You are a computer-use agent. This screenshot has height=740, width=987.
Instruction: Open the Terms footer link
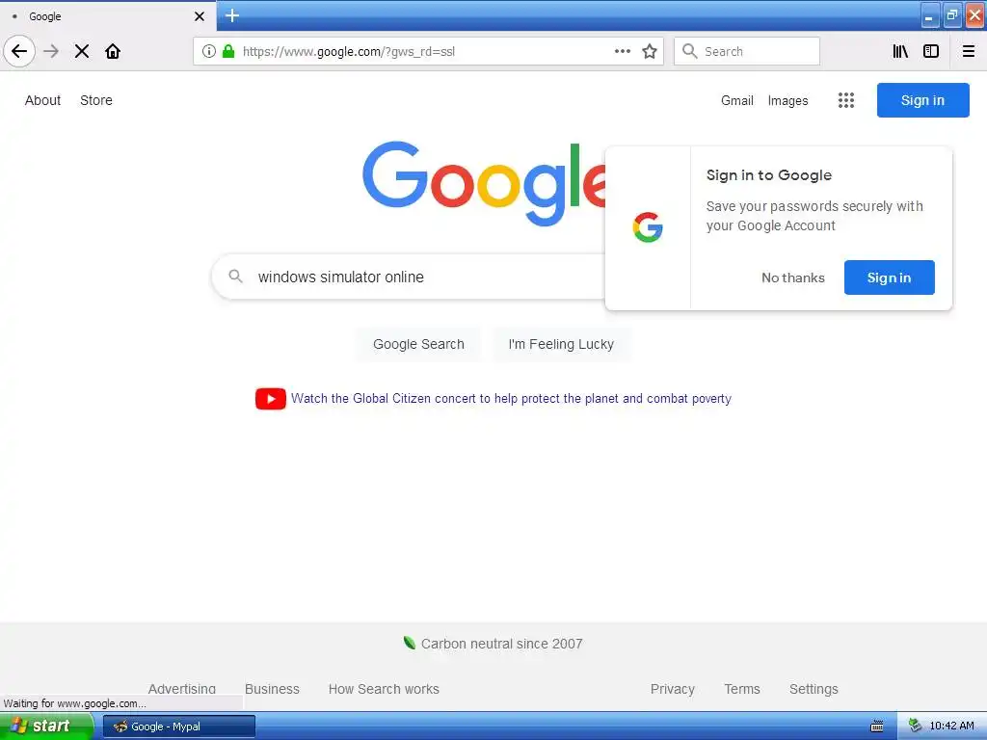pyautogui.click(x=742, y=689)
